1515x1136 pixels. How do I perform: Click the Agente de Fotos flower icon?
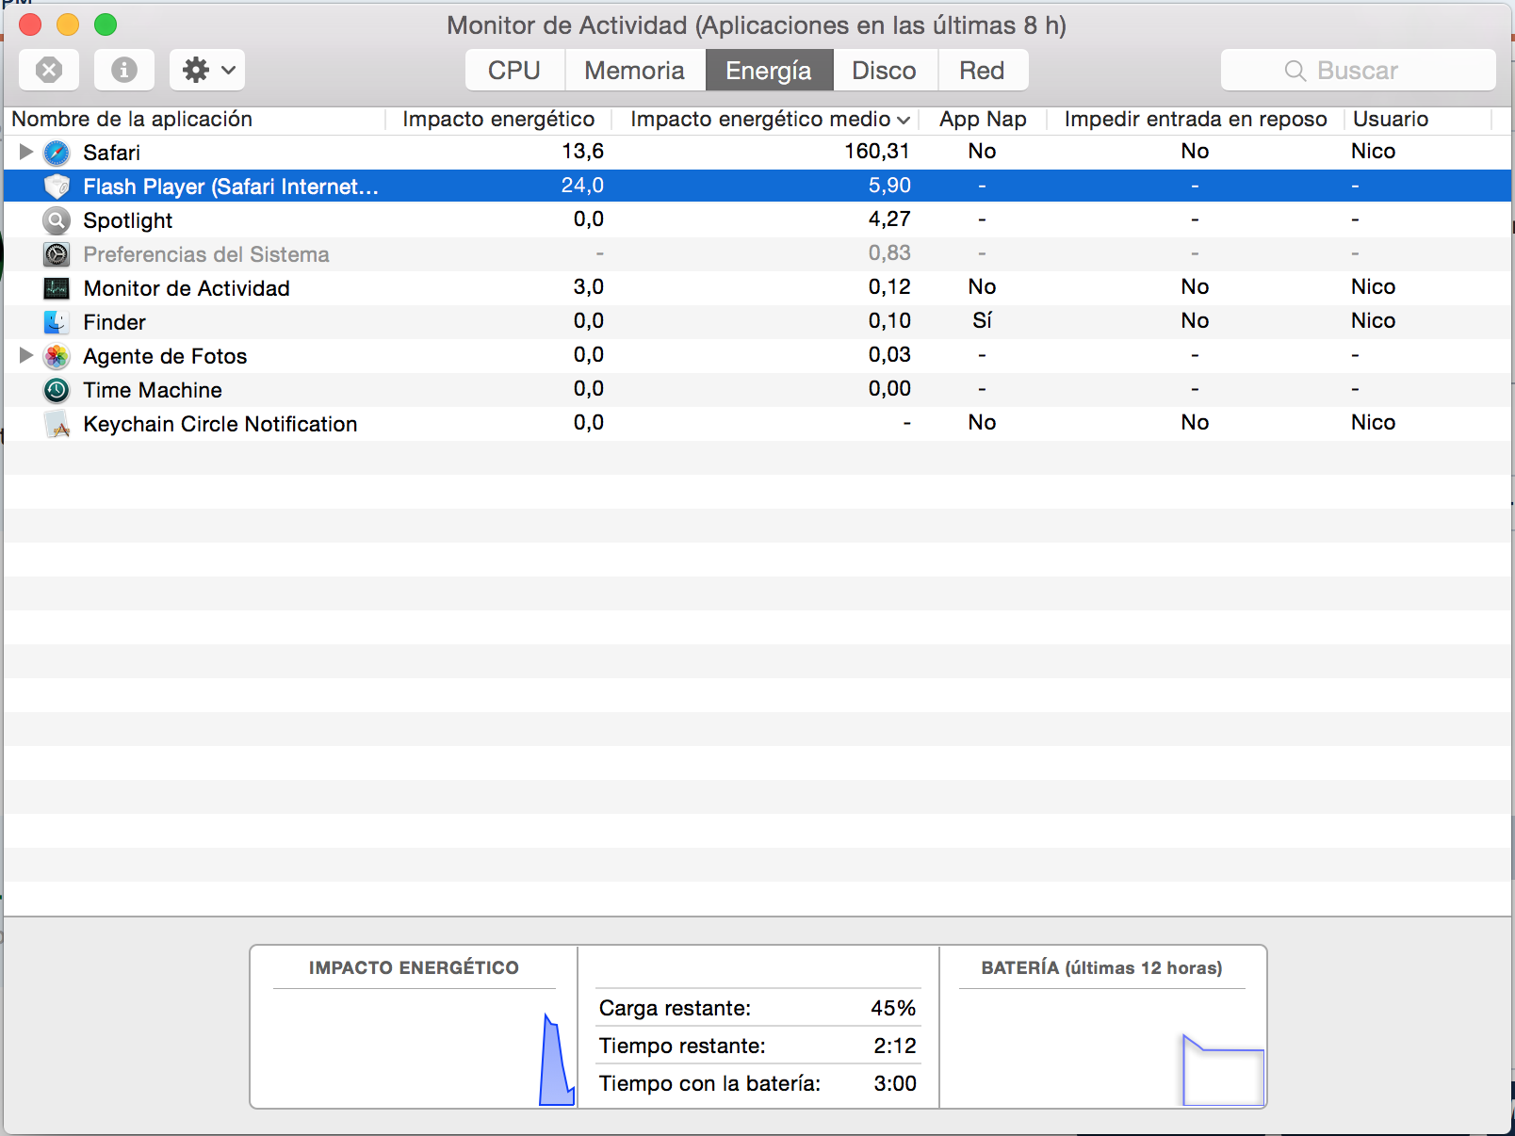[x=57, y=356]
